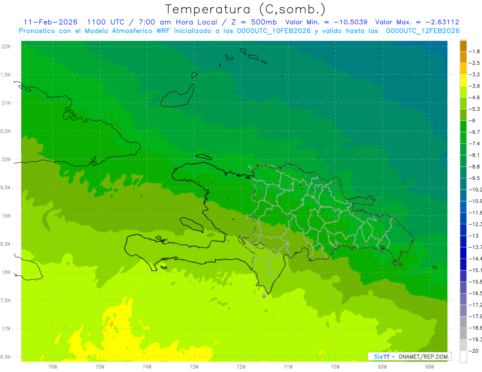The image size is (482, 372).
Task: Click the '71W' longitude label
Action: pyautogui.click(x=288, y=367)
